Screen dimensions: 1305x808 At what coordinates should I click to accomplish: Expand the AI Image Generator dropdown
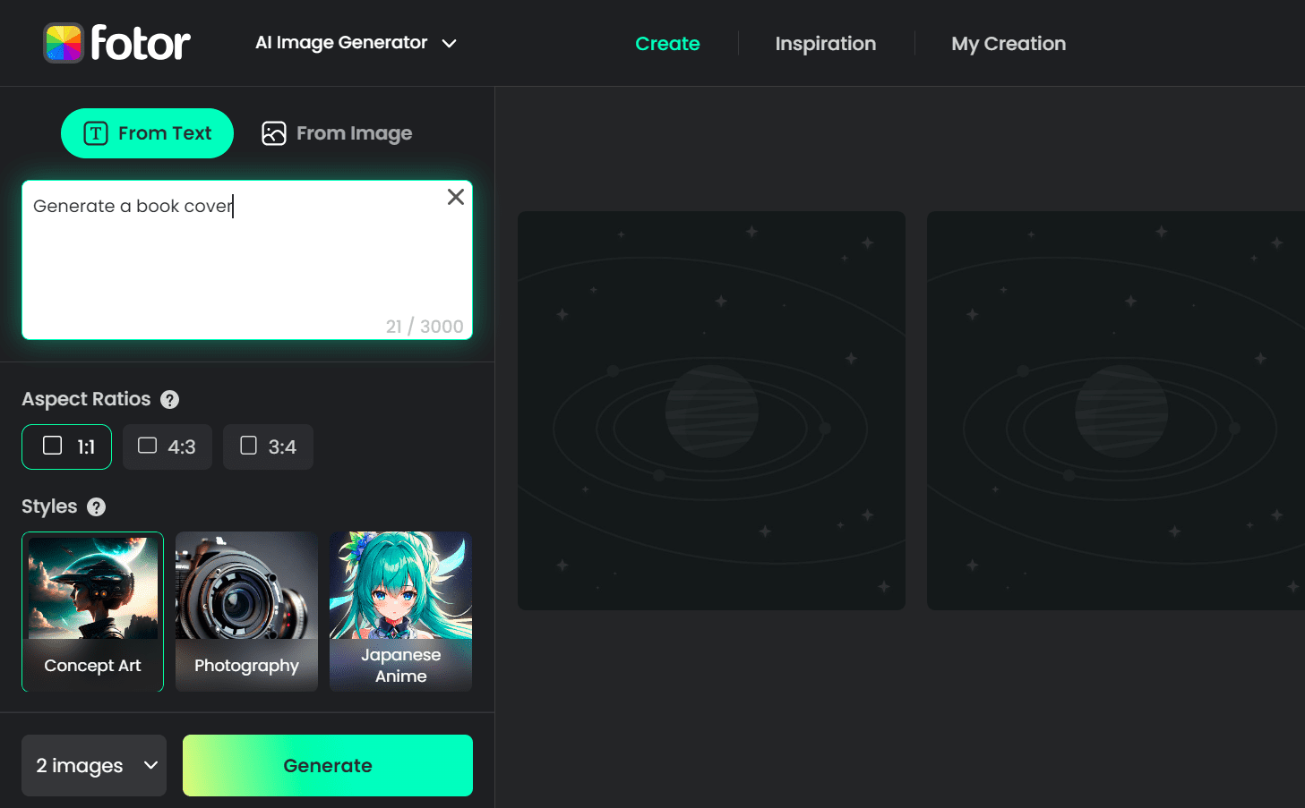[356, 43]
